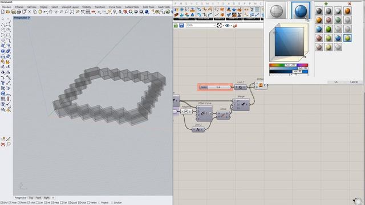Switch to the Front viewport tab
The height and width of the screenshot is (205, 365).
pyautogui.click(x=38, y=198)
